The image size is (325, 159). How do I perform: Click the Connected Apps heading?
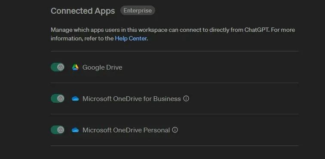[83, 11]
